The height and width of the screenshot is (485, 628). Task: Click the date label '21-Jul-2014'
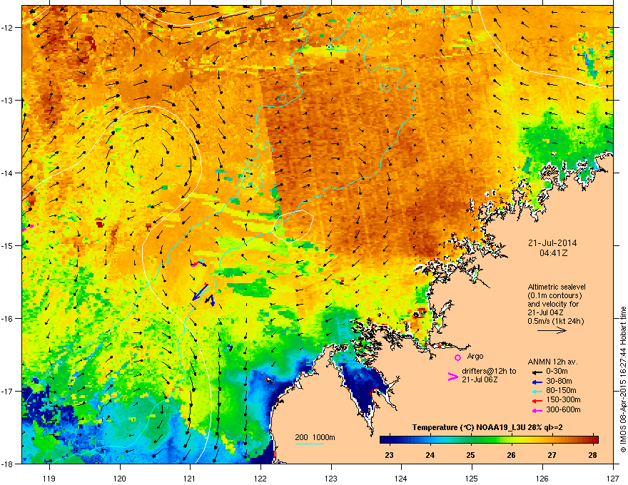(552, 243)
